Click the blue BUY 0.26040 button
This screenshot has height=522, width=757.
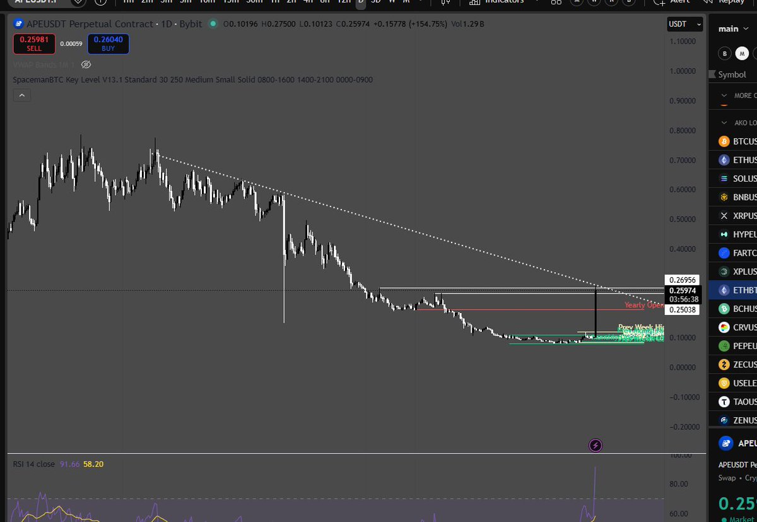coord(109,44)
